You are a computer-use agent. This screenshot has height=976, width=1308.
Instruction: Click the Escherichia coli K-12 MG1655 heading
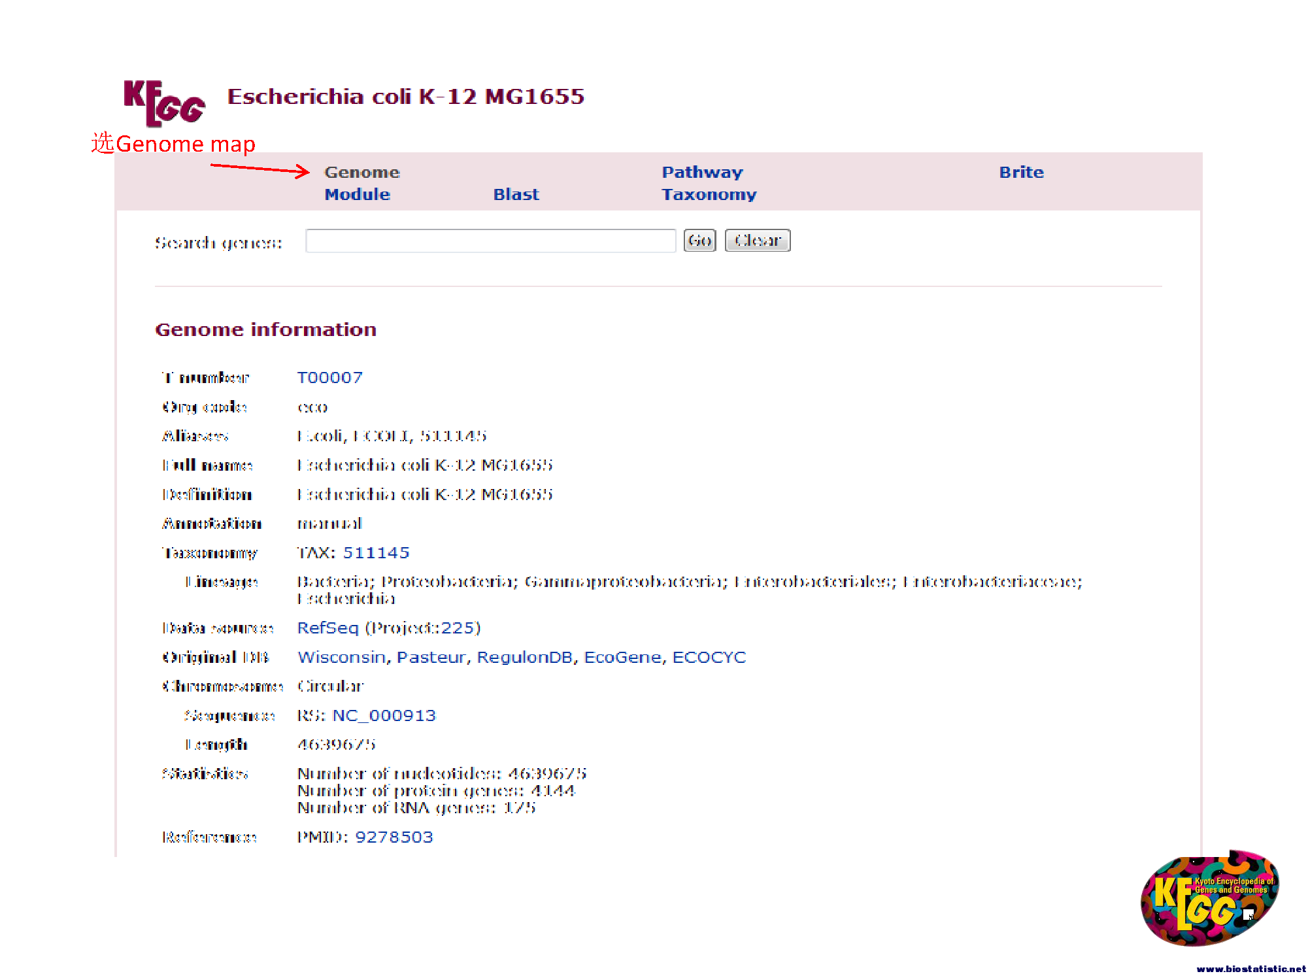click(406, 97)
